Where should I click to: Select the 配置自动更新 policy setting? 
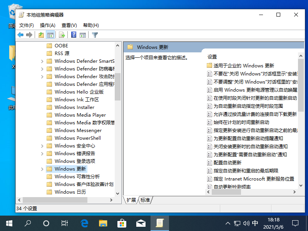click(x=227, y=162)
